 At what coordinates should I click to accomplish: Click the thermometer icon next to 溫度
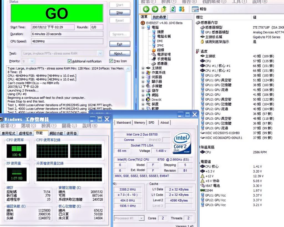197,51
